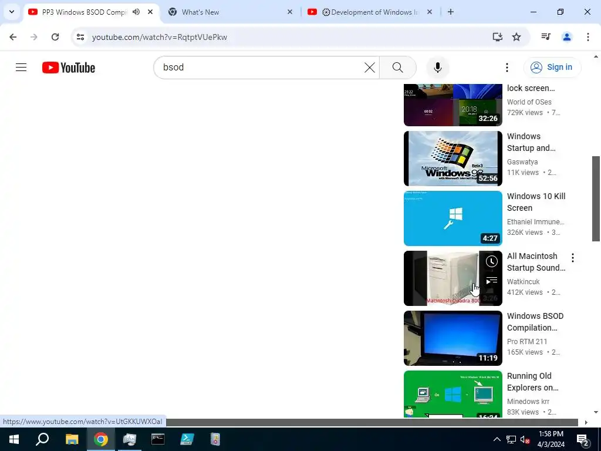Screen dimensions: 601x451
Task: Open the Windows Start menu
Action: coord(14,439)
